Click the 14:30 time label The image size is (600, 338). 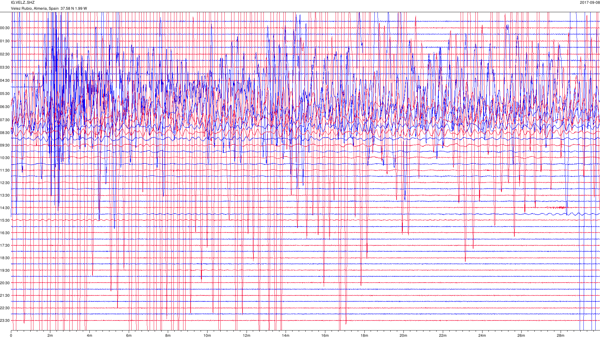tap(5, 208)
